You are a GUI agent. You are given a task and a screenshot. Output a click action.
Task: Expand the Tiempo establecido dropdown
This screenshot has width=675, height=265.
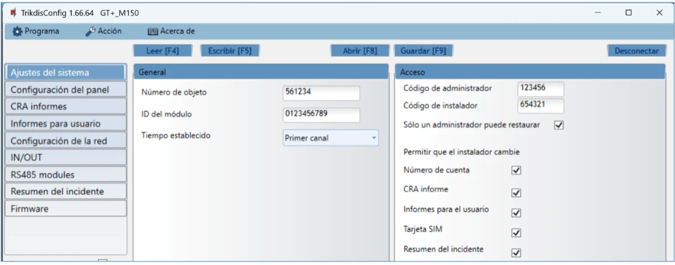pyautogui.click(x=330, y=138)
